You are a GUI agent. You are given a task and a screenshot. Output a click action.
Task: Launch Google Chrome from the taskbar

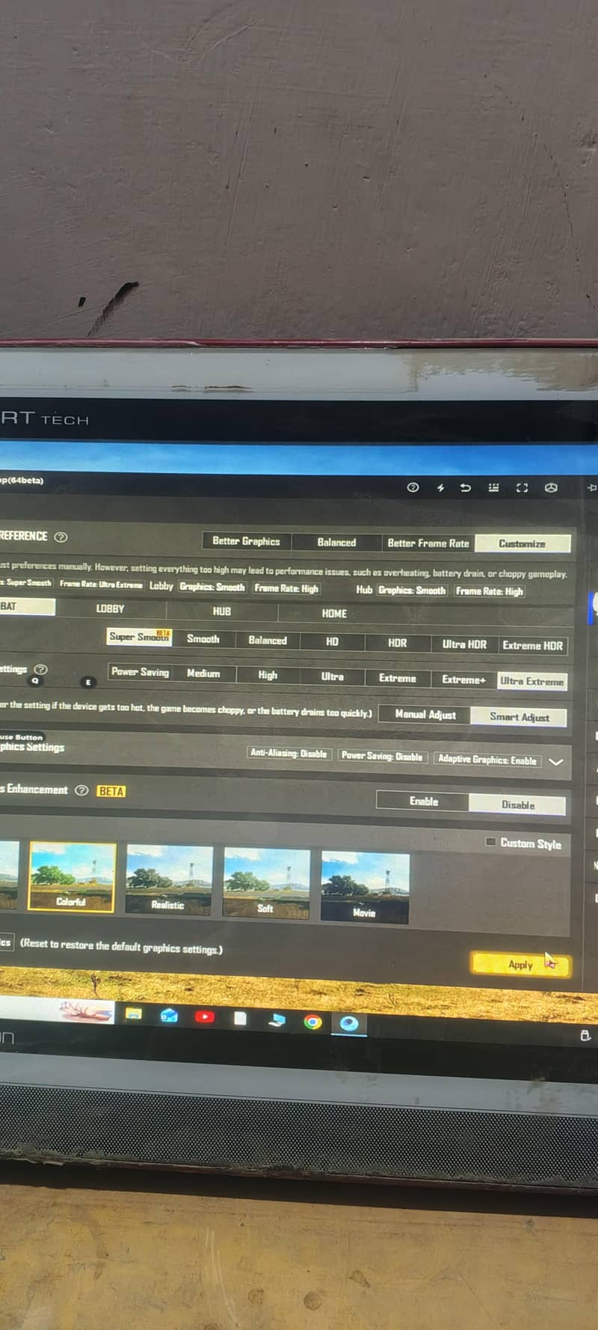[x=312, y=1022]
